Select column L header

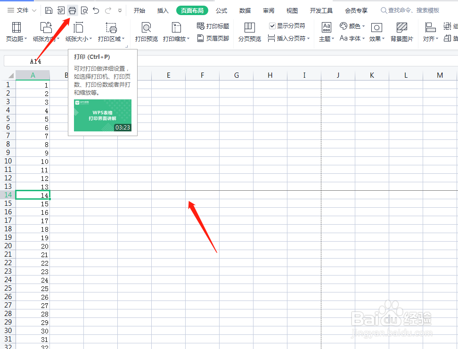point(406,75)
